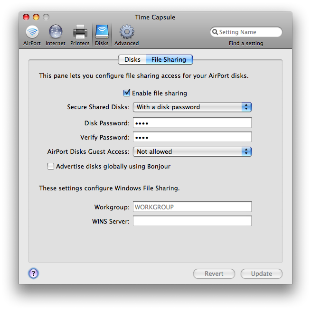The width and height of the screenshot is (311, 310).
Task: Minimize window with yellow button
Action: [36, 17]
